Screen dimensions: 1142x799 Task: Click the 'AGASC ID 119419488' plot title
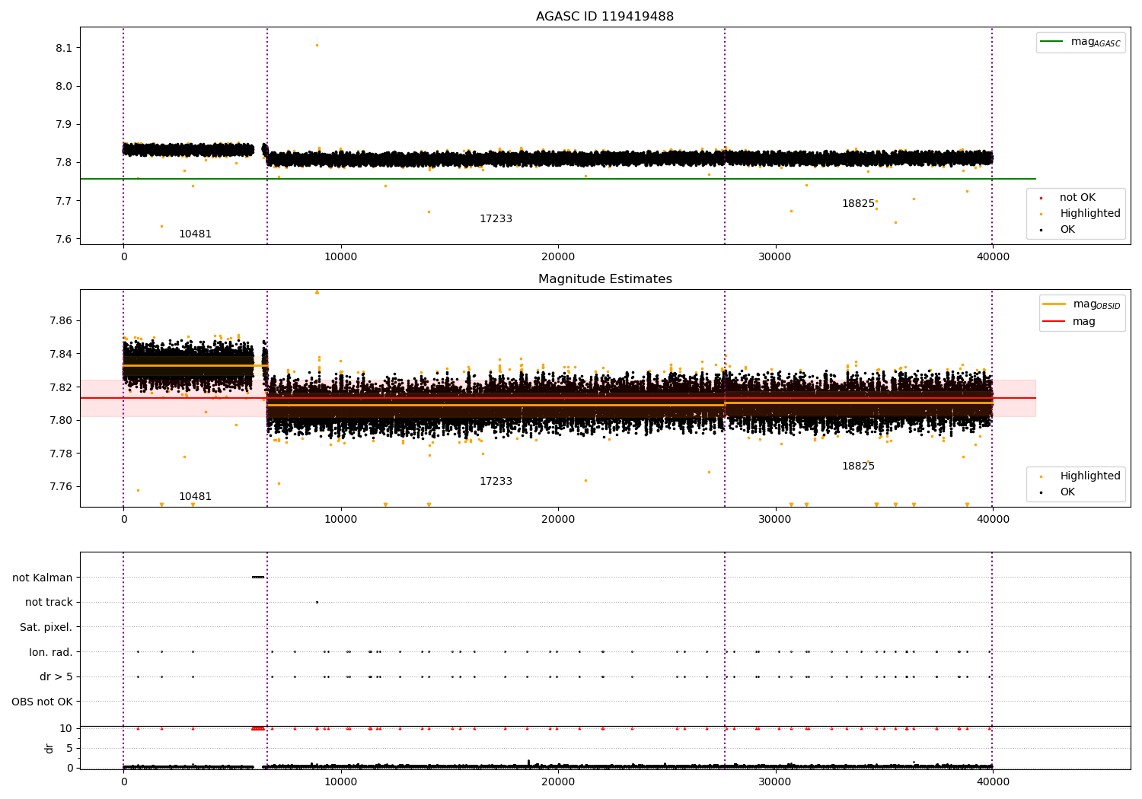604,17
